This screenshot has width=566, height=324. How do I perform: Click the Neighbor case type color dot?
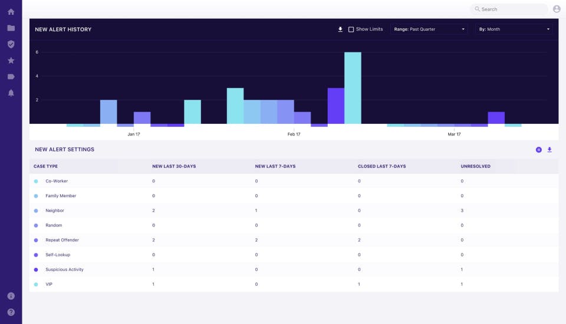click(x=36, y=211)
